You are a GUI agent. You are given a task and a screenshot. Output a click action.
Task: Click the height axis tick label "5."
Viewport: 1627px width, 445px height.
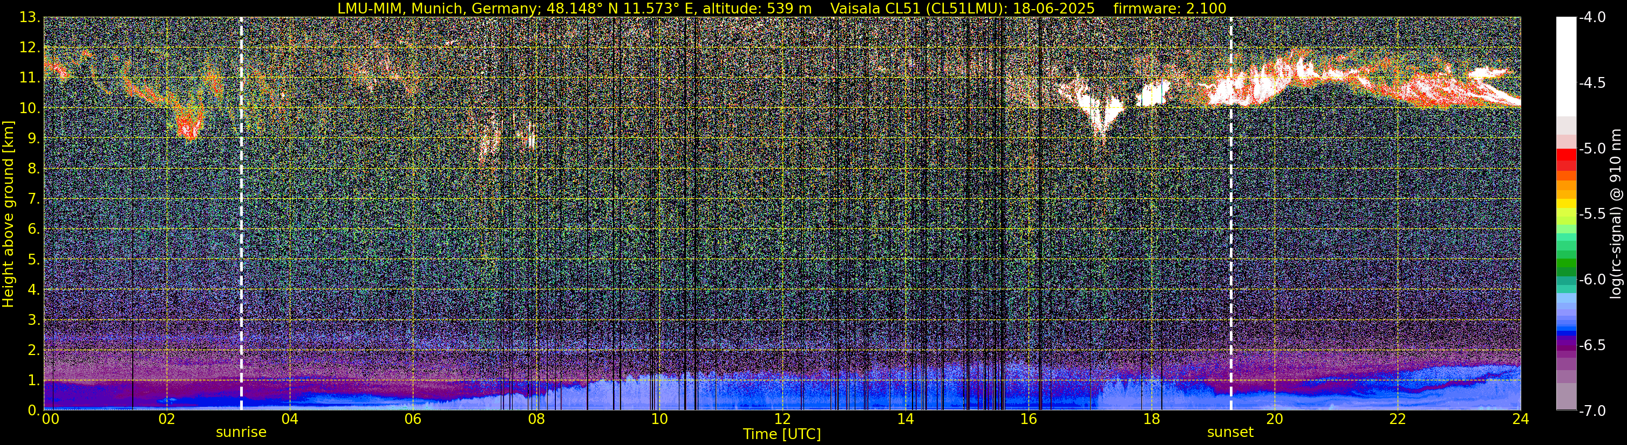point(34,259)
